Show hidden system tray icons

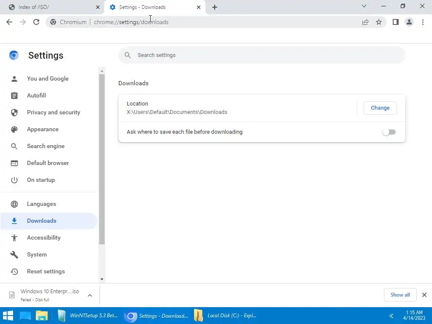(391, 316)
